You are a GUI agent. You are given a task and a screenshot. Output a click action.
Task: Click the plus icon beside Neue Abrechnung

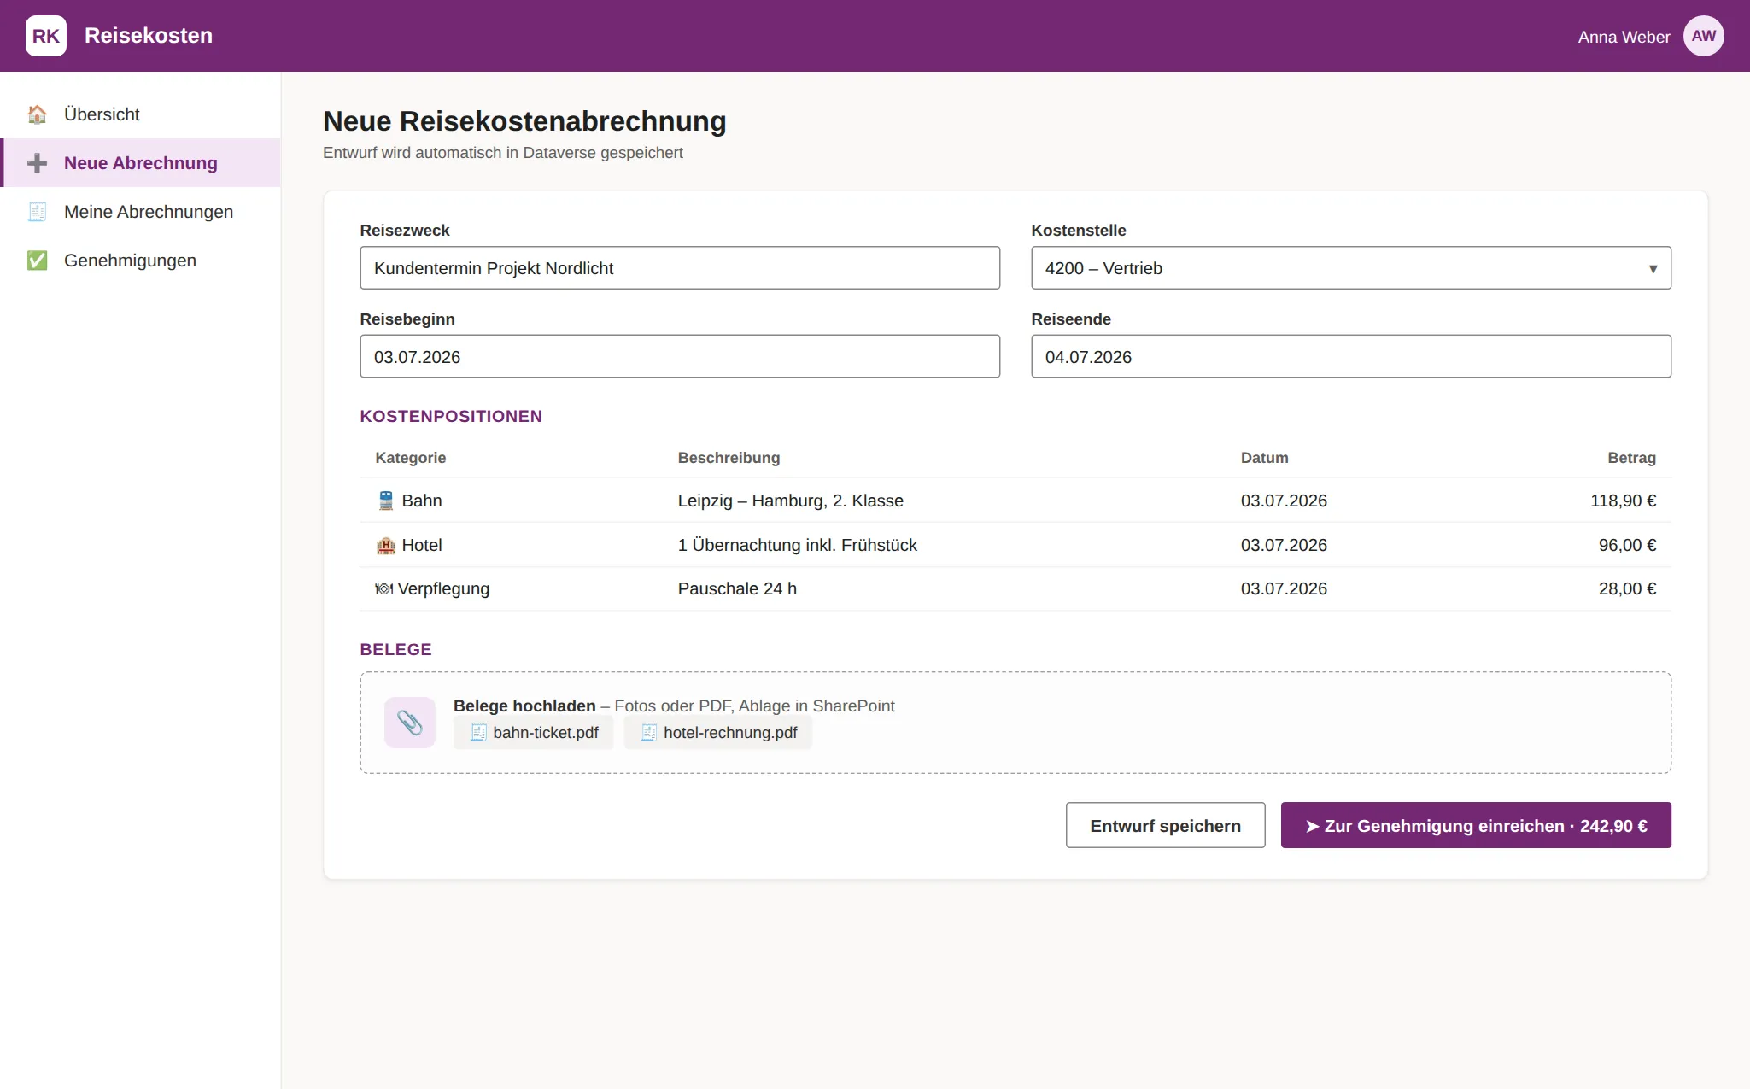pyautogui.click(x=37, y=163)
